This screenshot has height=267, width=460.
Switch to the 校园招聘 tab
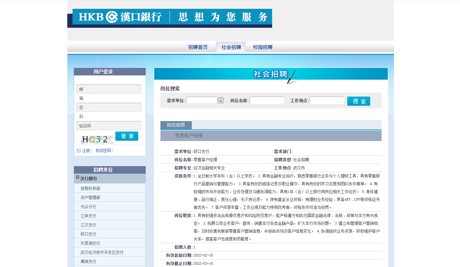click(x=263, y=47)
